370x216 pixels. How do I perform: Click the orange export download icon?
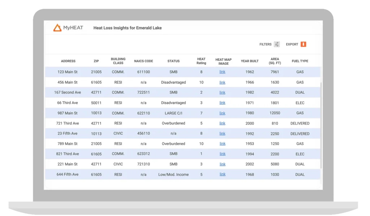pyautogui.click(x=304, y=45)
